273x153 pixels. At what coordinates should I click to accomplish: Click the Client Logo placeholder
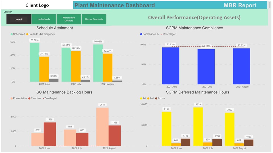tap(37, 5)
